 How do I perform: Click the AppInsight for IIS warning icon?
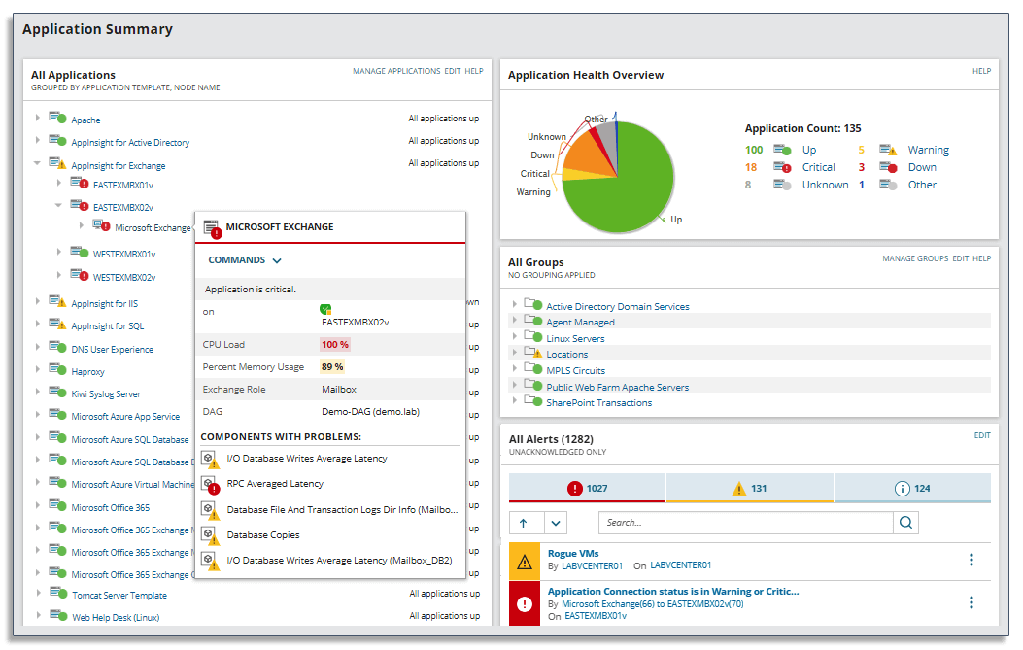pos(57,301)
